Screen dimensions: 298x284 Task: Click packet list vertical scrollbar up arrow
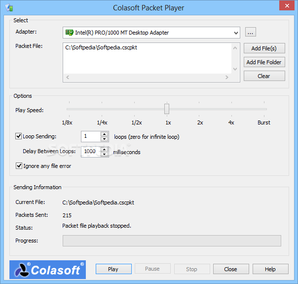click(x=235, y=48)
